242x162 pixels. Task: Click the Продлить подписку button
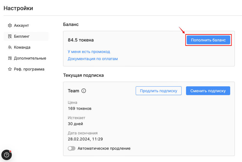(x=159, y=91)
